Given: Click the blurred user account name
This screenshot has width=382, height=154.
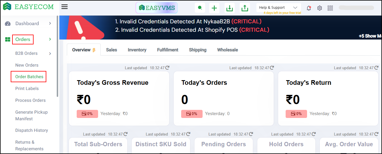Looking at the screenshot, I should click(356, 8).
